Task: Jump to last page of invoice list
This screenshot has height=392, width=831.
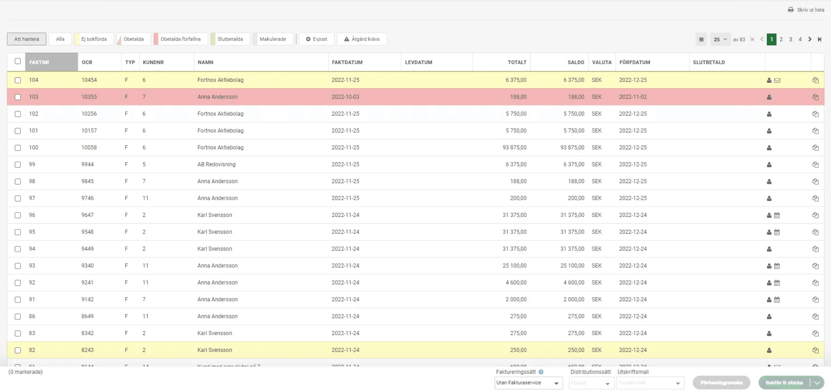Action: coord(820,39)
